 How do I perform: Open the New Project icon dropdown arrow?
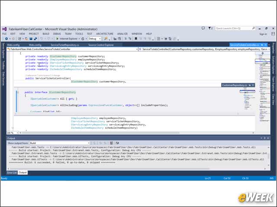point(23,39)
